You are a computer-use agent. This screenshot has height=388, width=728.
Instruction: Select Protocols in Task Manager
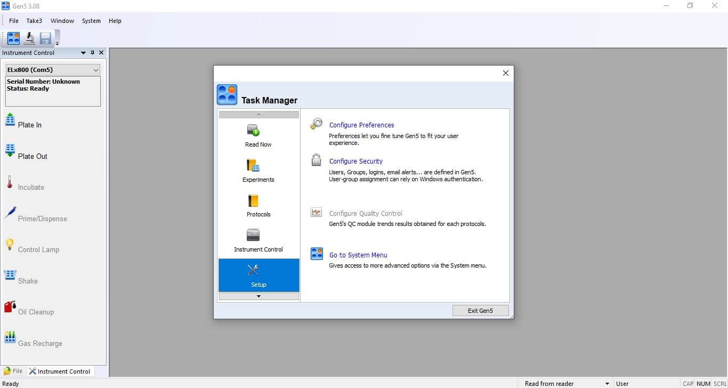click(258, 206)
